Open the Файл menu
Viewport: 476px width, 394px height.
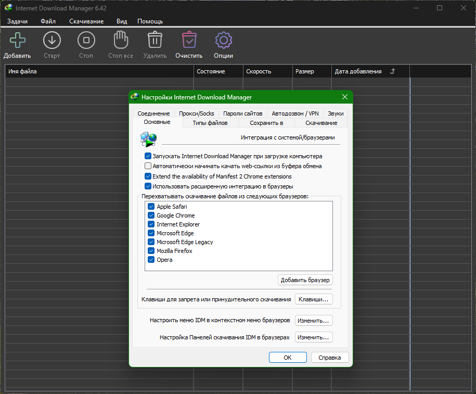(48, 21)
